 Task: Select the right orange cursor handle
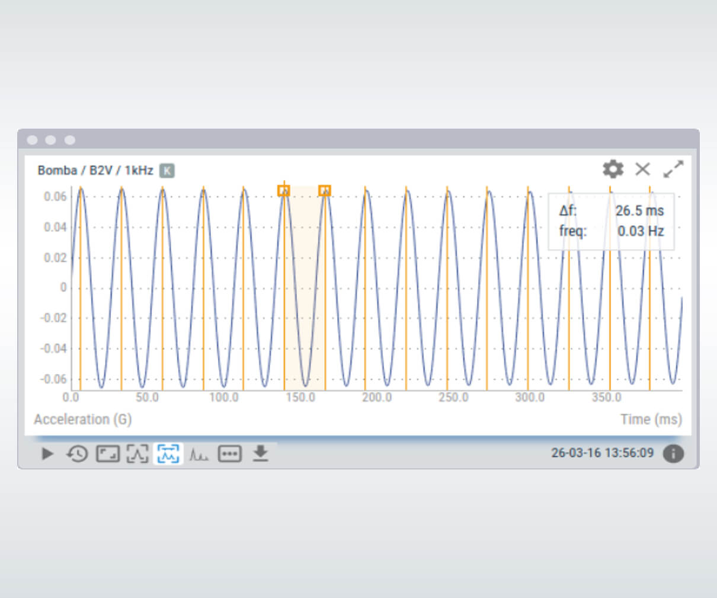[x=324, y=191]
